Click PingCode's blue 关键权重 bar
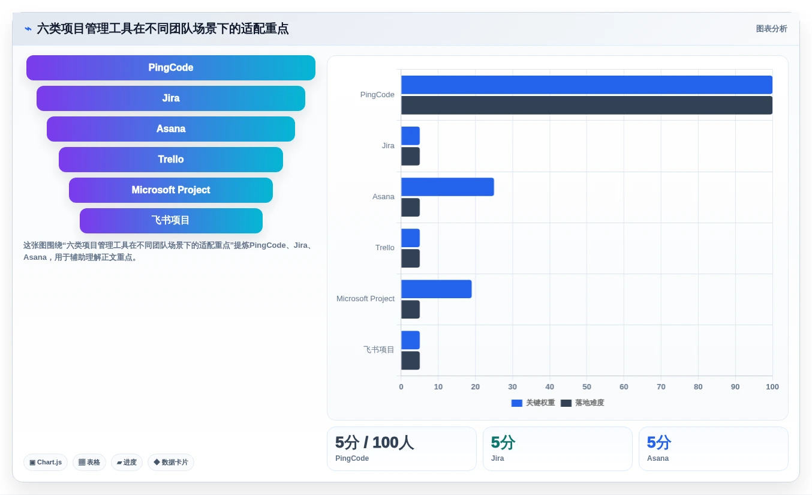 (587, 85)
